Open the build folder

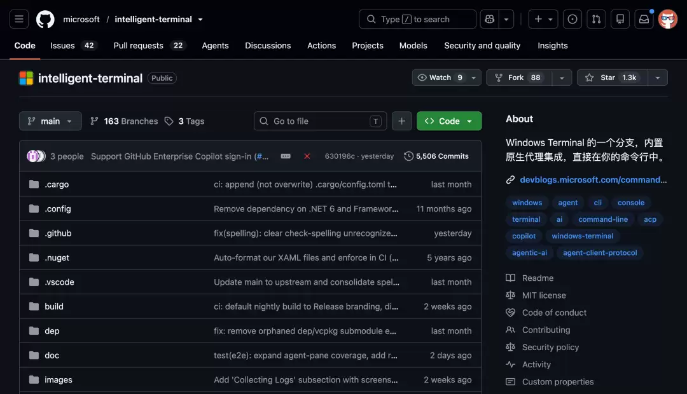pyautogui.click(x=54, y=306)
